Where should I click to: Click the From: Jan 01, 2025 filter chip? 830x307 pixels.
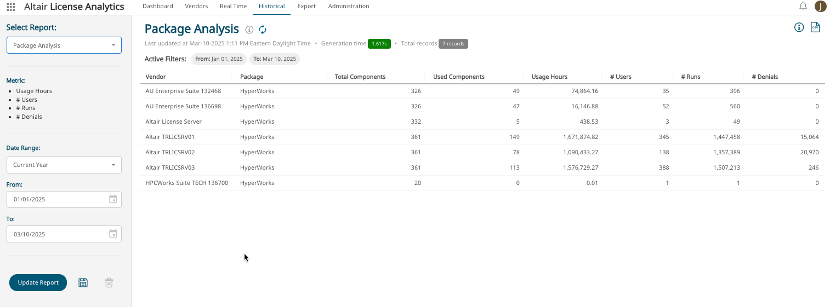pyautogui.click(x=219, y=59)
